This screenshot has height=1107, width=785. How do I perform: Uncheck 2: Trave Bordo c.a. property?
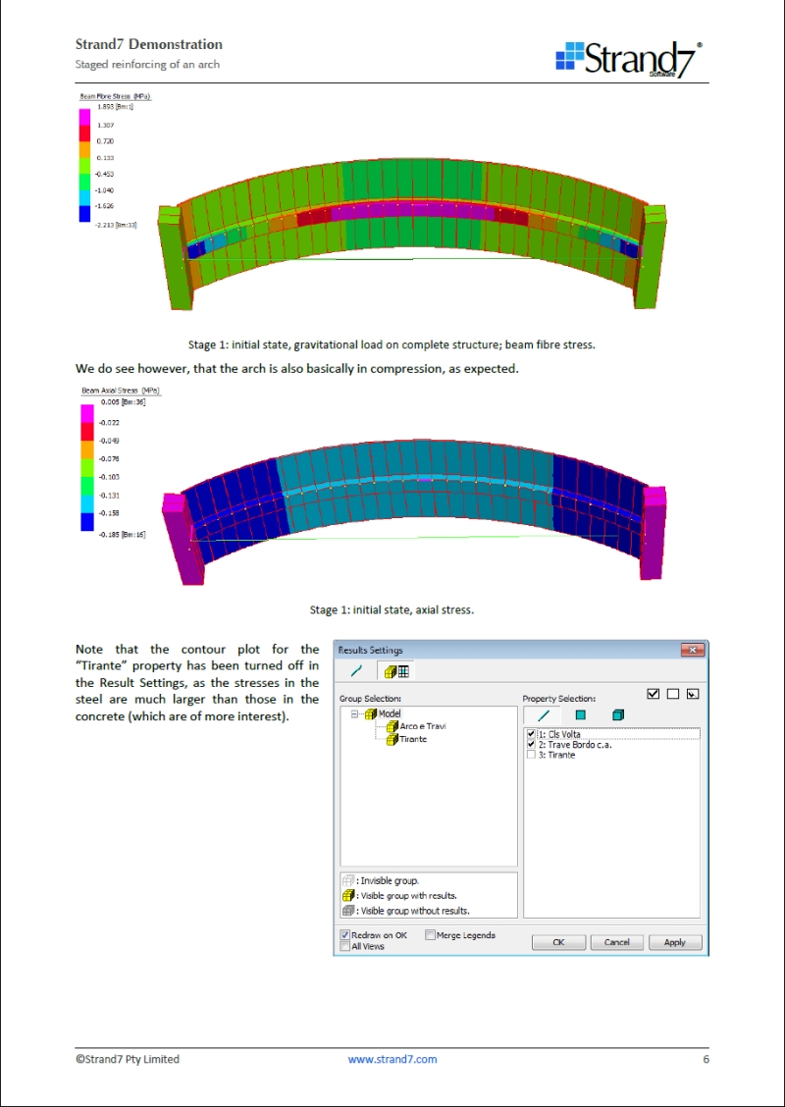click(x=531, y=745)
